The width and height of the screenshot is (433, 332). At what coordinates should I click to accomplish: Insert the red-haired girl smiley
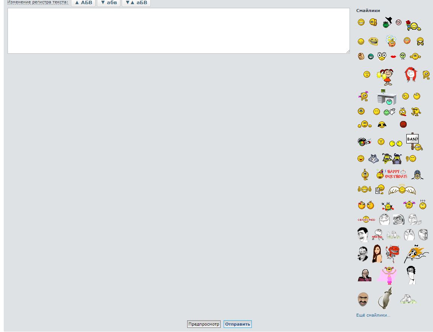pos(410,74)
